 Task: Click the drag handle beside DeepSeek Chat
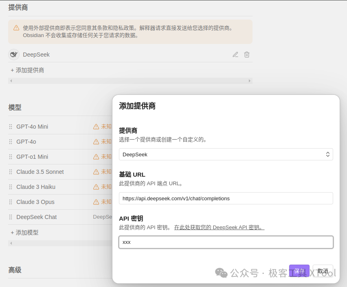[x=10, y=217]
